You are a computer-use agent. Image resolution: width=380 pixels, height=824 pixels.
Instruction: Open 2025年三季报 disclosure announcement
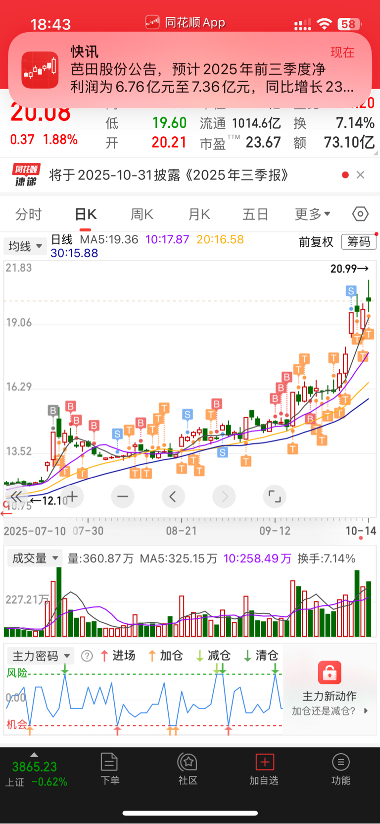pyautogui.click(x=169, y=175)
